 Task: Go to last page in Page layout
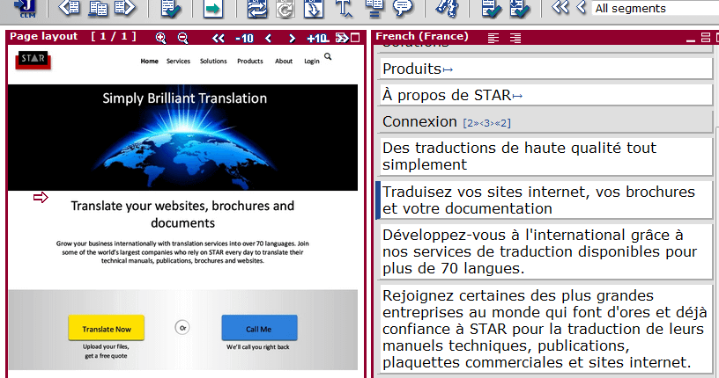(342, 38)
